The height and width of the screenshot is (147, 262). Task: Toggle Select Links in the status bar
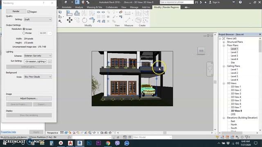[x=217, y=137]
